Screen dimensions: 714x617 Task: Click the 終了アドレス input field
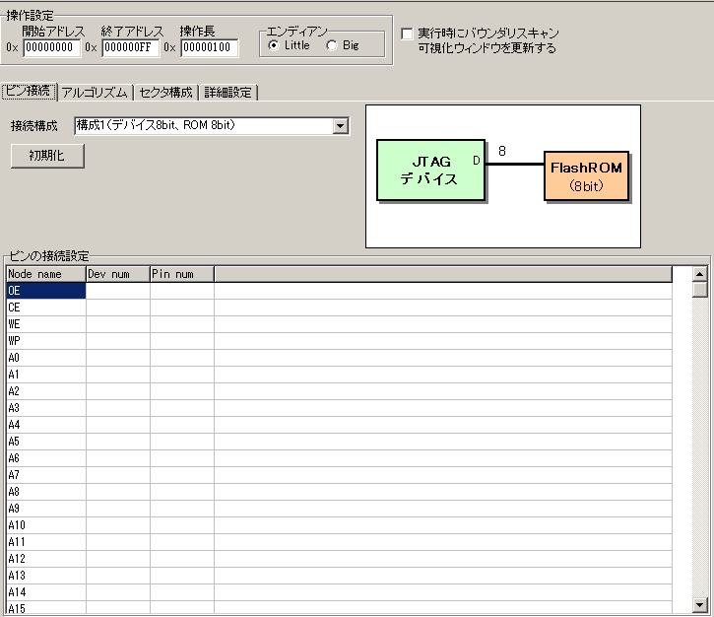(130, 47)
